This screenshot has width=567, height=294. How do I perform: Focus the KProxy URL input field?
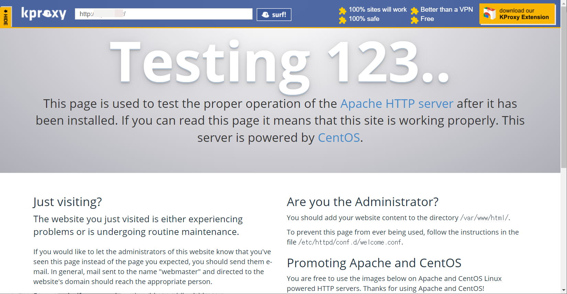pos(164,14)
